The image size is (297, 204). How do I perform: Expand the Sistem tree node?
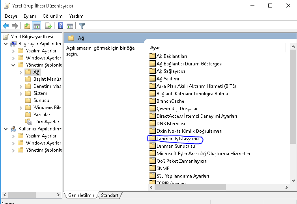click(21, 94)
